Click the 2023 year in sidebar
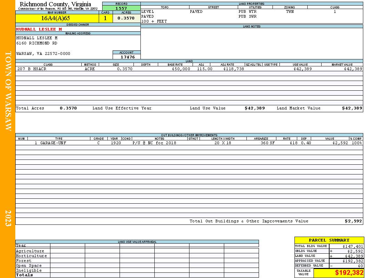Screen dimensions: 365x278 click(8, 218)
